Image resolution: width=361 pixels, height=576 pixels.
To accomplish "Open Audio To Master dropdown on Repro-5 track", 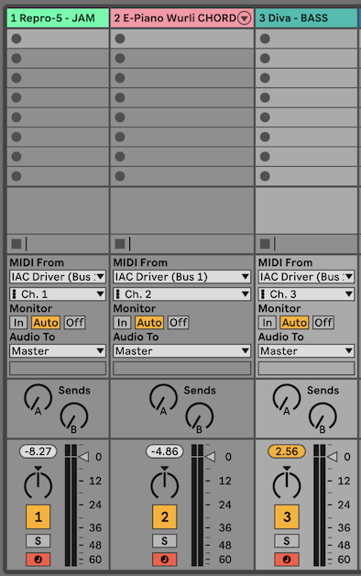I will pyautogui.click(x=58, y=350).
